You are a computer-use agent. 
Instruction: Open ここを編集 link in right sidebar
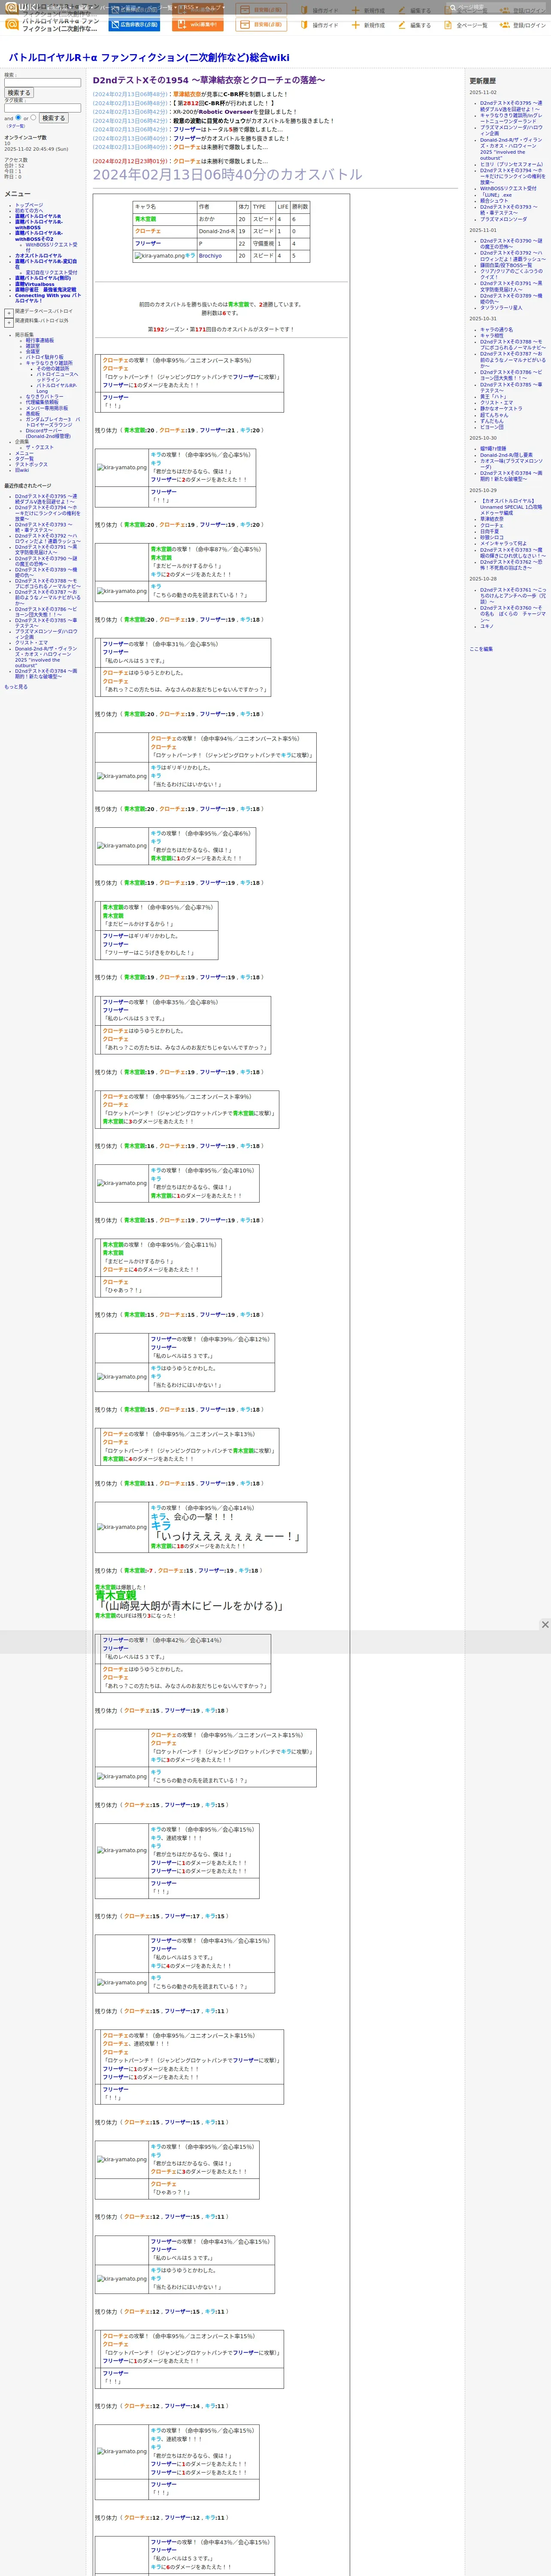click(481, 649)
